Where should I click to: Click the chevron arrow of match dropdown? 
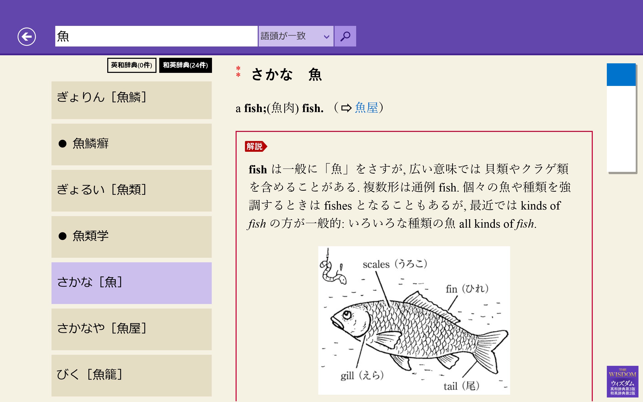tap(327, 37)
